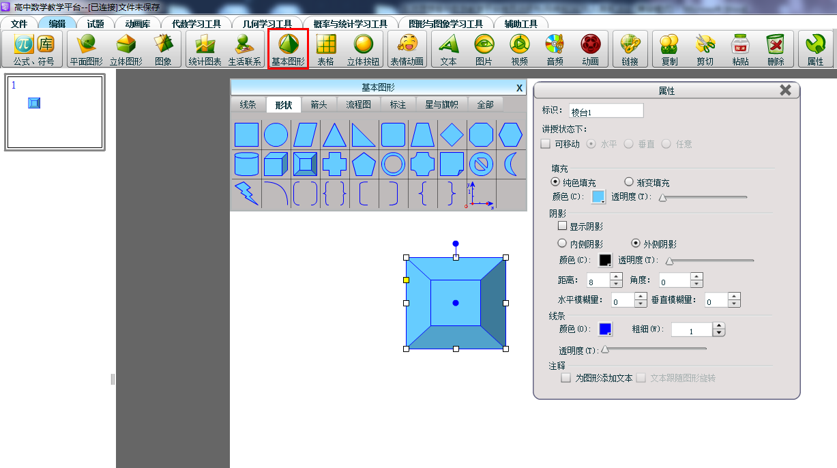The width and height of the screenshot is (837, 468).
Task: Check the 显示阴影 show shadow option
Action: pyautogui.click(x=563, y=226)
